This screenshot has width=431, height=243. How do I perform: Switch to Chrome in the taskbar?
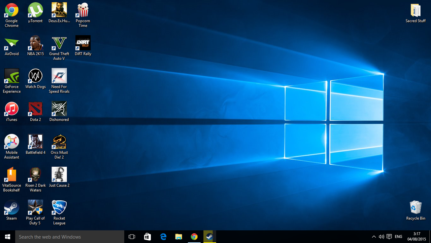point(194,237)
